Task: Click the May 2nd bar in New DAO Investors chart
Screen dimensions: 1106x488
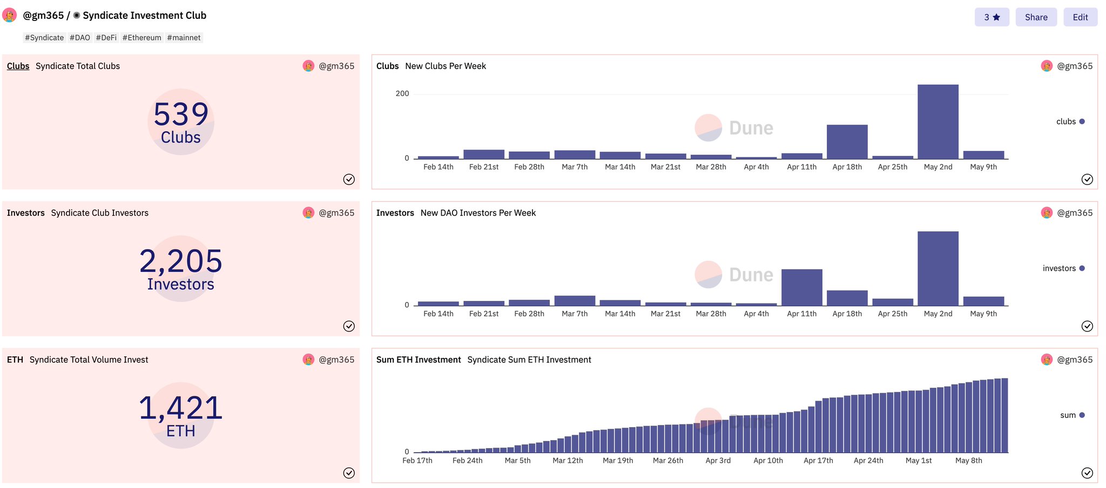Action: point(938,269)
